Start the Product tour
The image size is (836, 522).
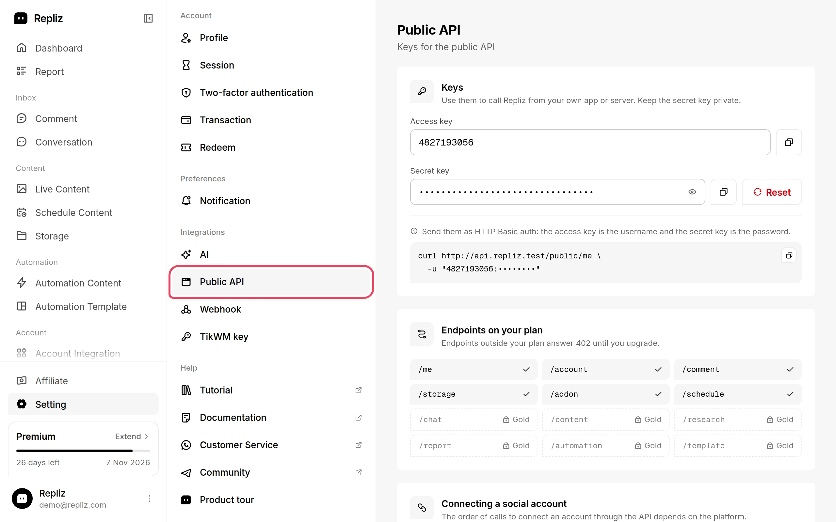tap(271, 499)
